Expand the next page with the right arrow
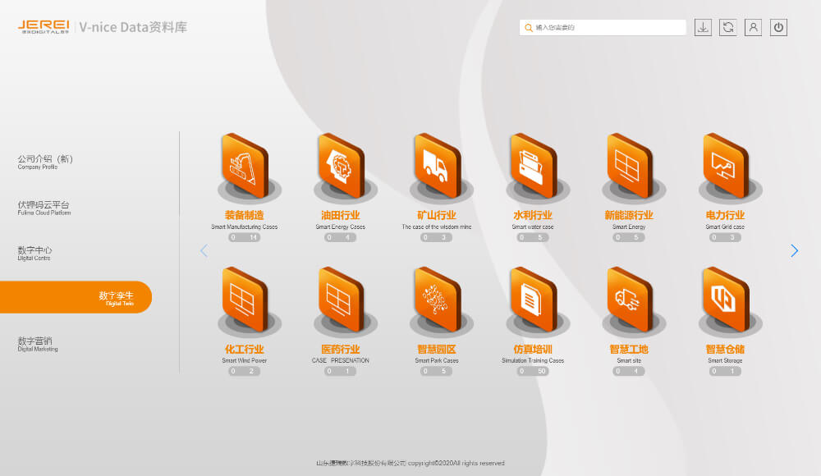821x476 pixels. 794,250
